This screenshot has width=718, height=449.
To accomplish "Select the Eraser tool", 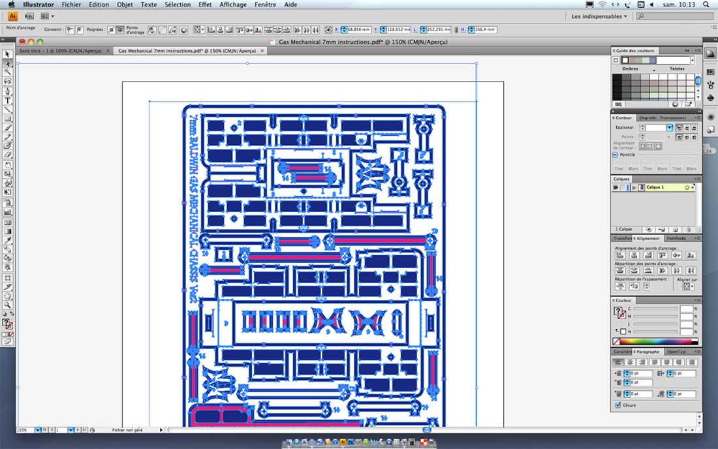I will click(x=7, y=155).
